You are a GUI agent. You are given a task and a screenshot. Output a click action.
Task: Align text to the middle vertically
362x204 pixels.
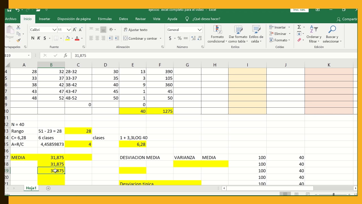click(x=97, y=29)
